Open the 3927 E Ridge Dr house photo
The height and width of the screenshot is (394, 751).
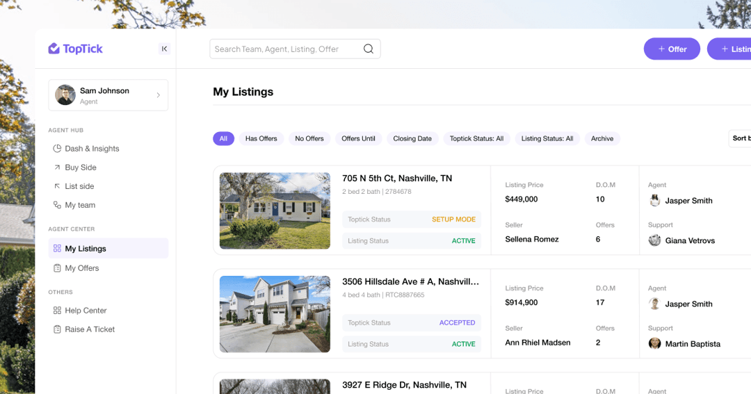tap(275, 386)
